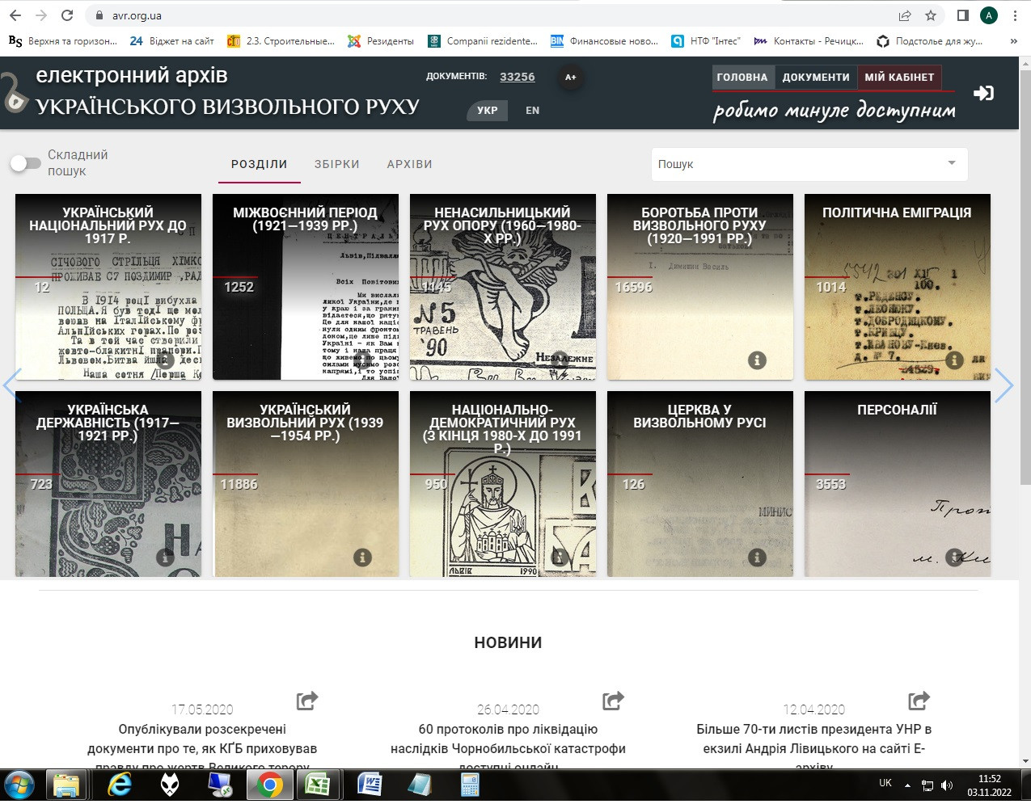This screenshot has height=804, width=1031.
Task: Show next sections with right carousel arrow
Action: 1004,385
